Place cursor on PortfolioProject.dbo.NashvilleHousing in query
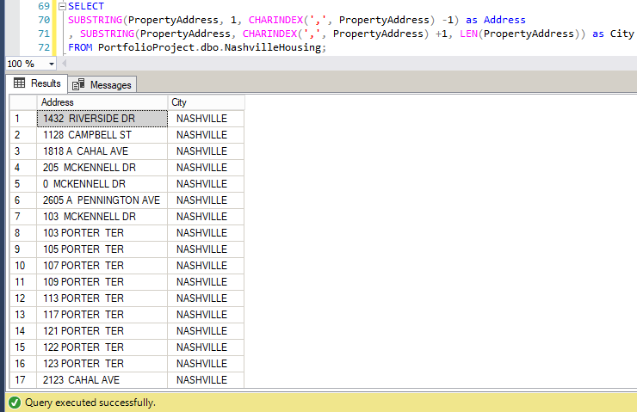This screenshot has width=637, height=412. [211, 47]
